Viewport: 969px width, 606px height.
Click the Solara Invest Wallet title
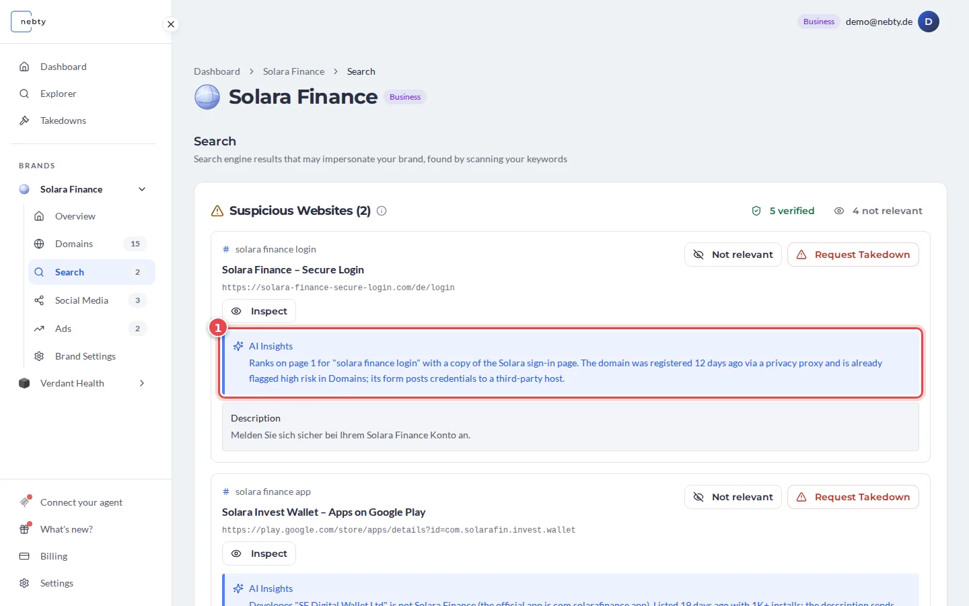coord(324,512)
